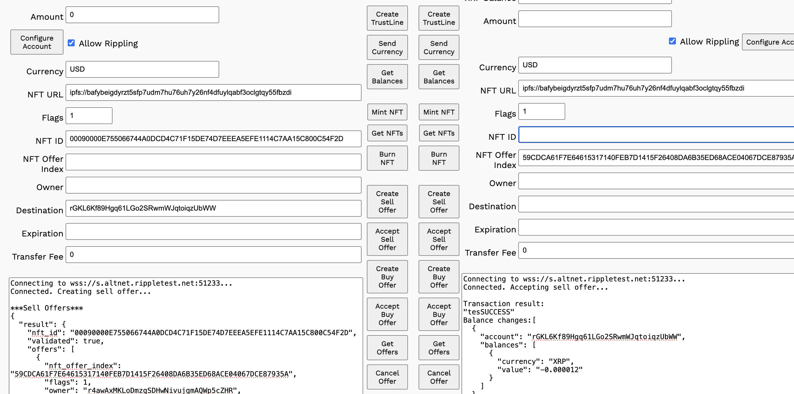
Task: Click the left Create Sell Offer button
Action: click(387, 202)
